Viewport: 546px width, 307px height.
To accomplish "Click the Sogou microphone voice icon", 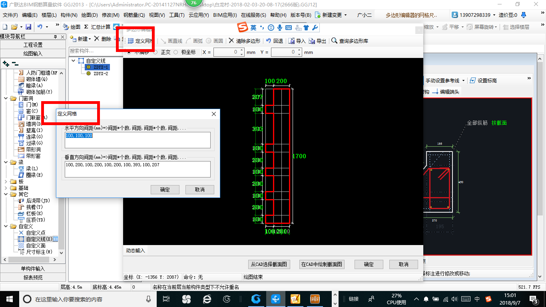I will tap(280, 28).
